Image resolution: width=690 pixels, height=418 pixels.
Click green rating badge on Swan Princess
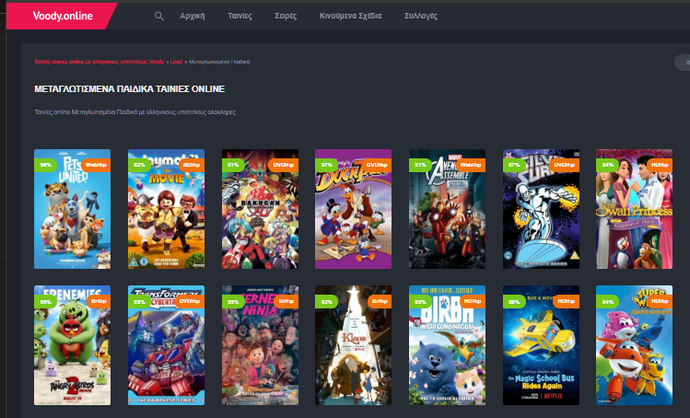[x=607, y=165]
